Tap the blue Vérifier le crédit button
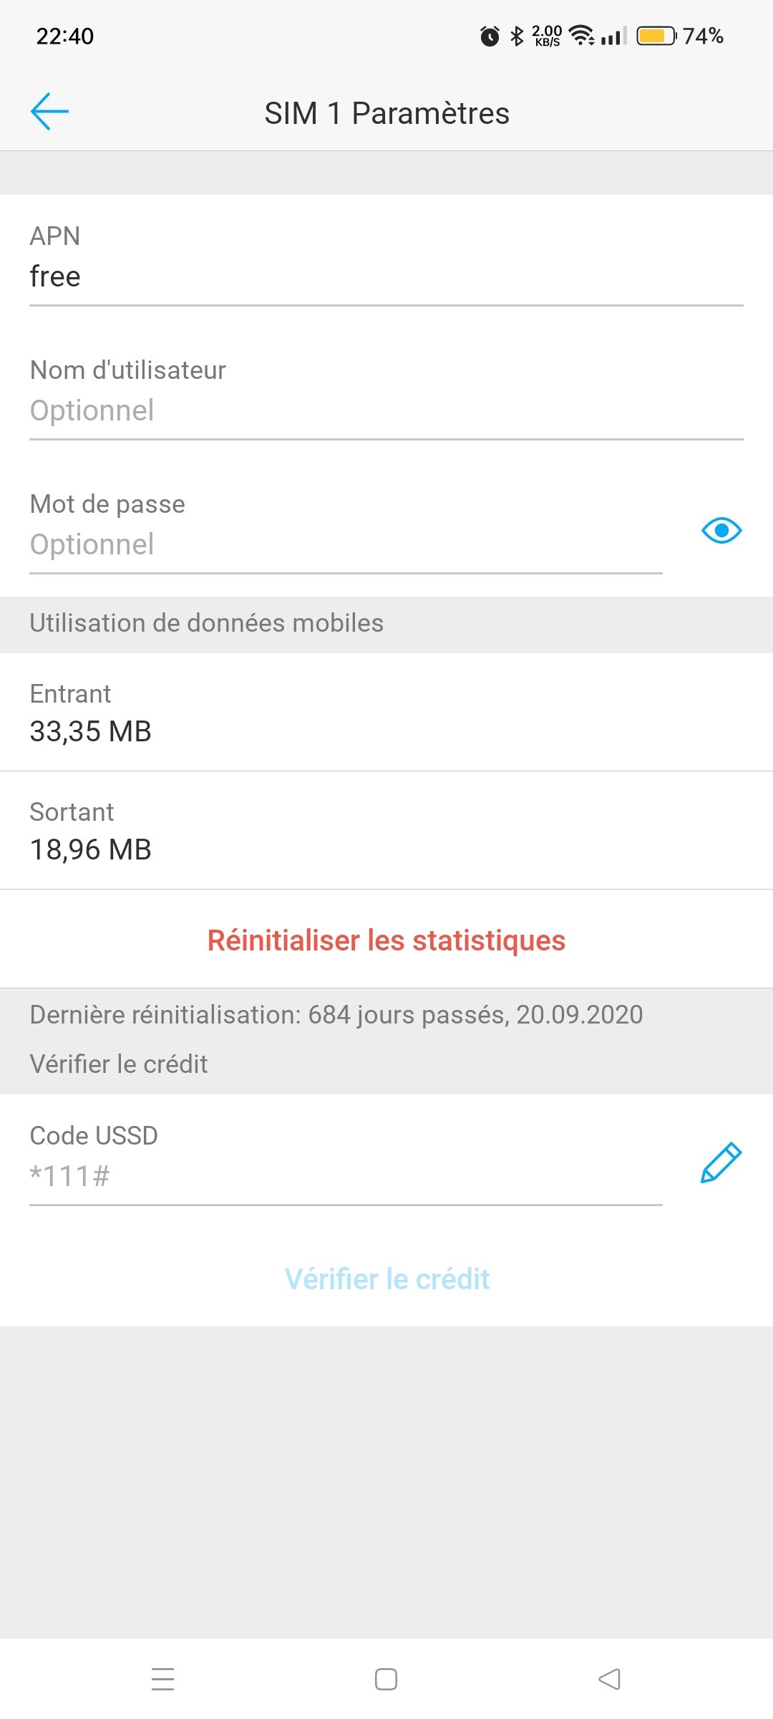Screen dimensions: 773x1719 pyautogui.click(x=386, y=1279)
